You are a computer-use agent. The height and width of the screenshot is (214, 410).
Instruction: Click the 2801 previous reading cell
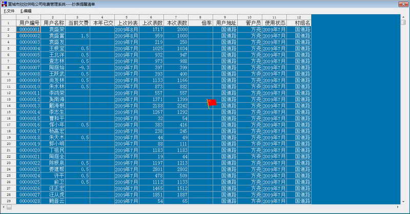pyautogui.click(x=152, y=169)
